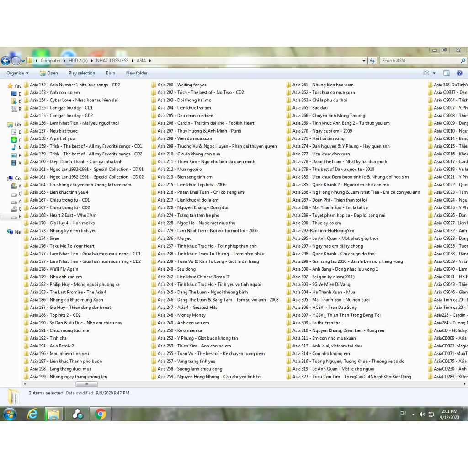Click in the Search ASIA field
468x468 pixels.
pyautogui.click(x=418, y=61)
